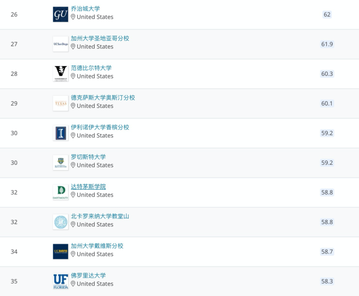359x296 pixels.
Task: Click "United States" under 达特茅斯学院
Action: click(95, 195)
